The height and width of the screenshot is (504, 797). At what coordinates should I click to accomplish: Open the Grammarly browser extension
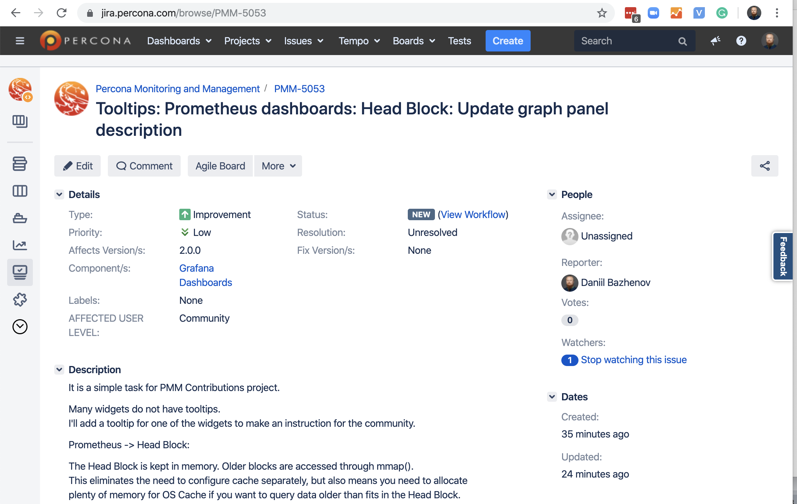722,13
